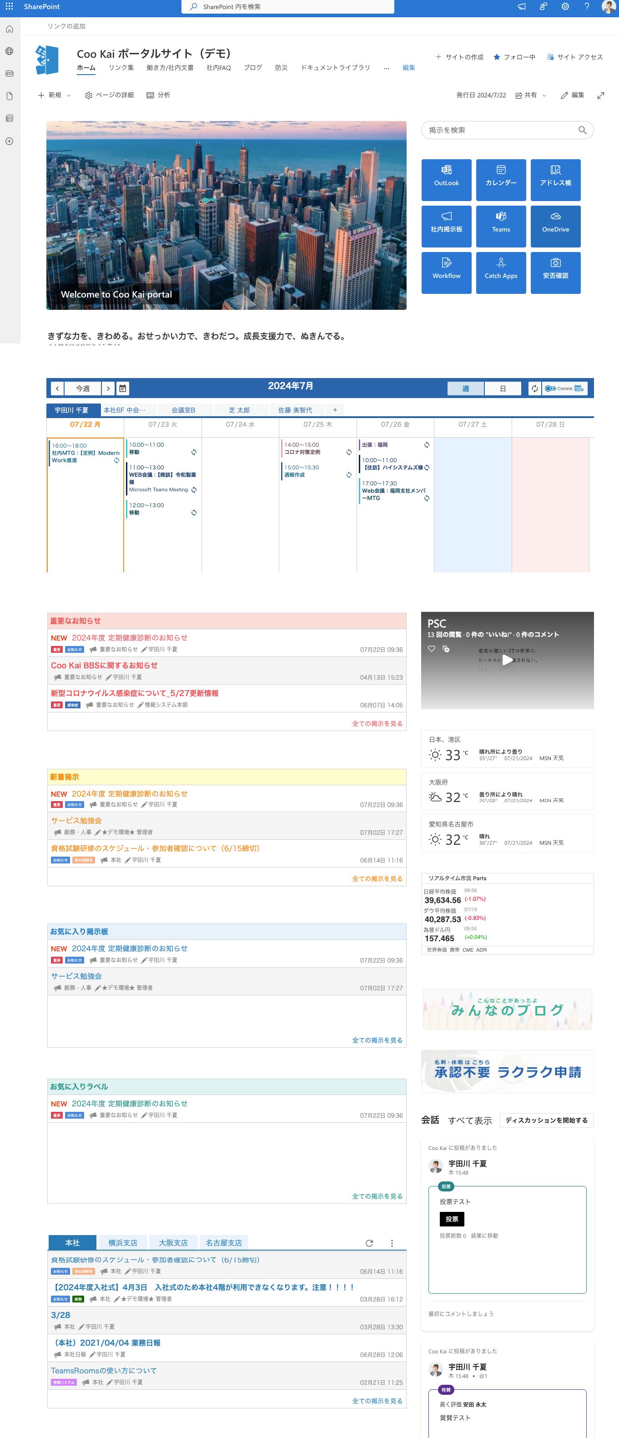The width and height of the screenshot is (619, 1438).
Task: Select the 佐藤 美智代 calendar tab
Action: tap(295, 410)
